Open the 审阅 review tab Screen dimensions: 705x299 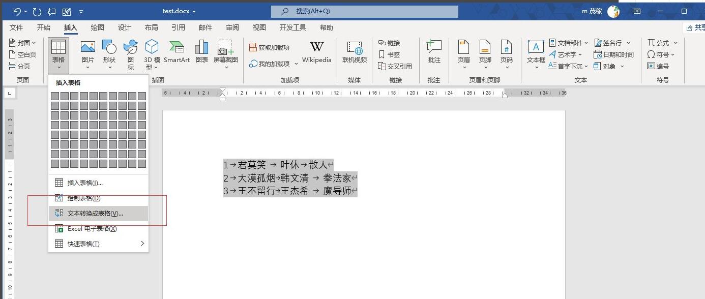[232, 27]
